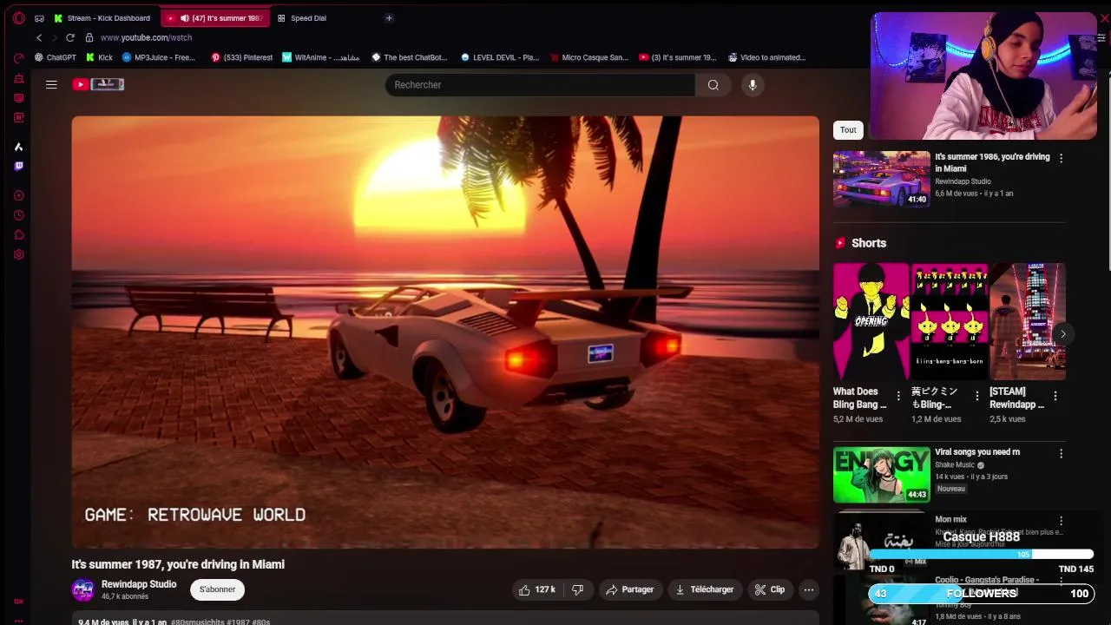
Task: Download video with Télécharger button
Action: pos(704,589)
